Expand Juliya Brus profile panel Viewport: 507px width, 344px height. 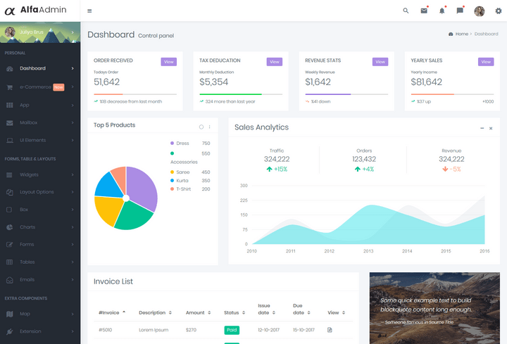click(x=40, y=32)
